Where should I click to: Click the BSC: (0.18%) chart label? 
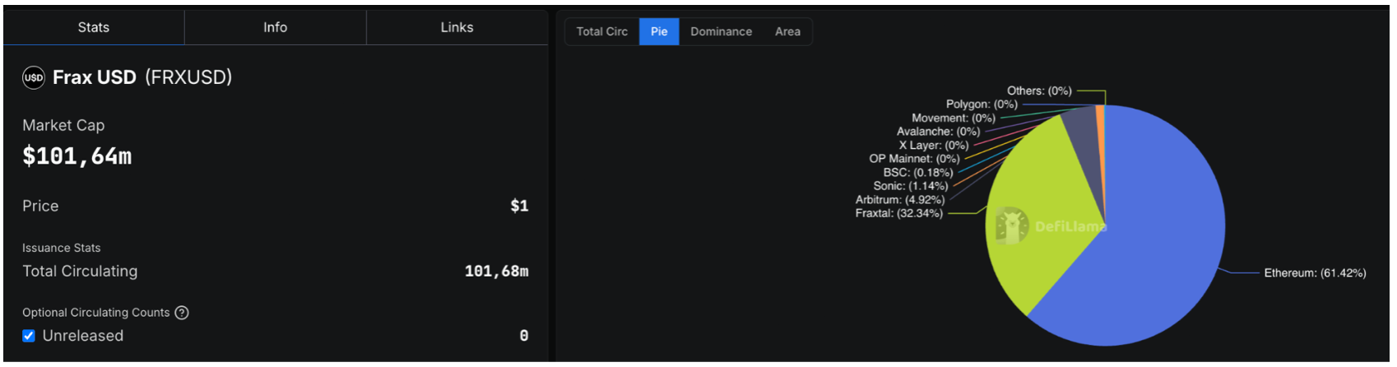click(x=917, y=173)
